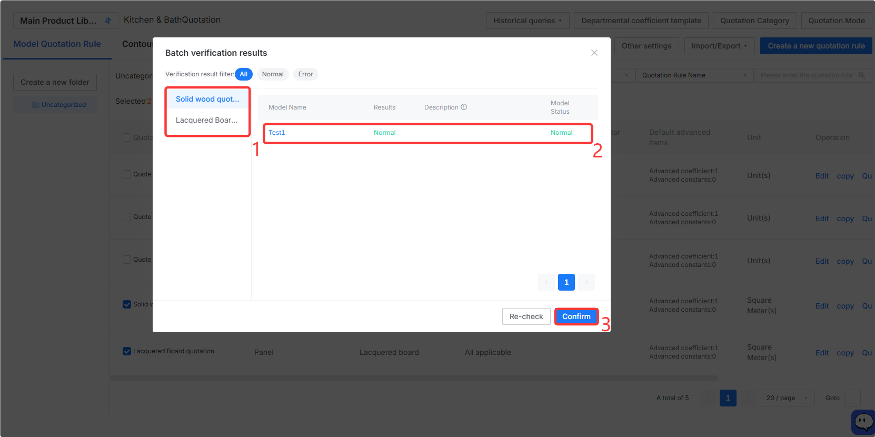This screenshot has width=875, height=437.
Task: Click the Re-check button
Action: click(x=526, y=316)
